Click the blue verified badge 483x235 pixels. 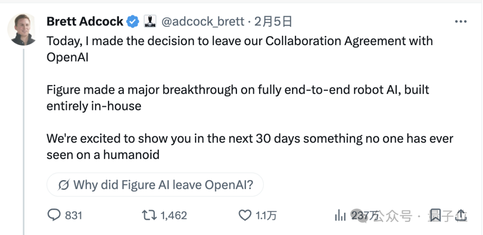(x=132, y=21)
